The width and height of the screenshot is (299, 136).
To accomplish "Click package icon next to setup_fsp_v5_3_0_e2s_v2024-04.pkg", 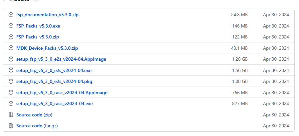I will 11,81.
